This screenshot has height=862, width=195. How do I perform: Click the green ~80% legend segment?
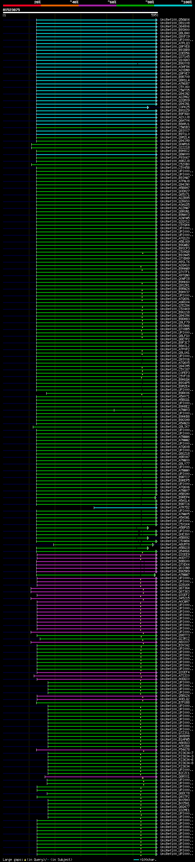click(x=136, y=6)
